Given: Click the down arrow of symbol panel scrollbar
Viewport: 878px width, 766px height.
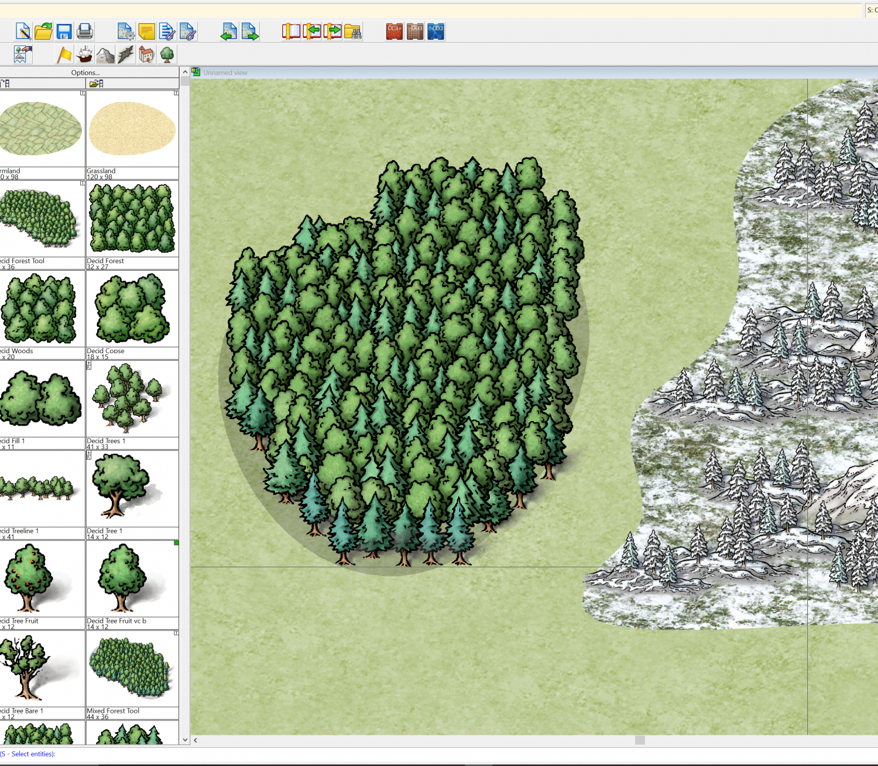Looking at the screenshot, I should 185,740.
